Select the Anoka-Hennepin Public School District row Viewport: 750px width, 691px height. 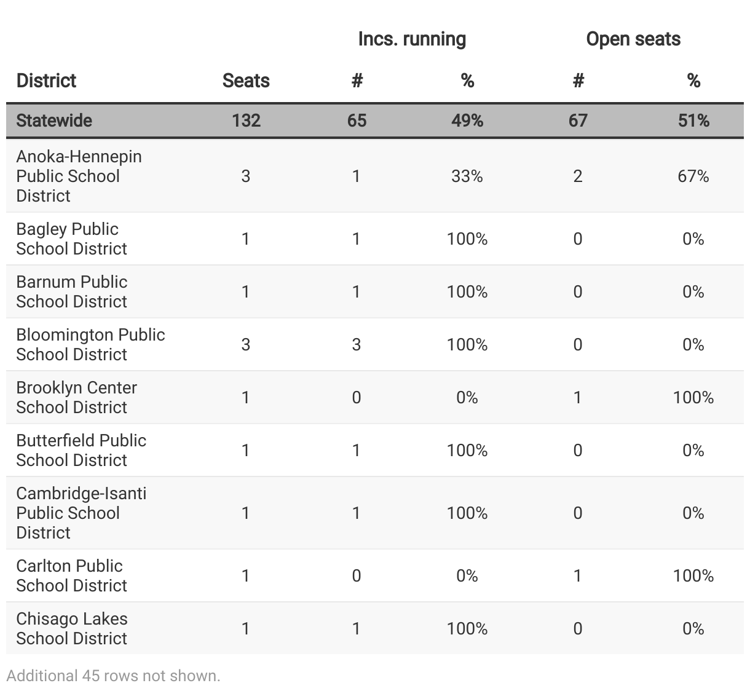79,176
